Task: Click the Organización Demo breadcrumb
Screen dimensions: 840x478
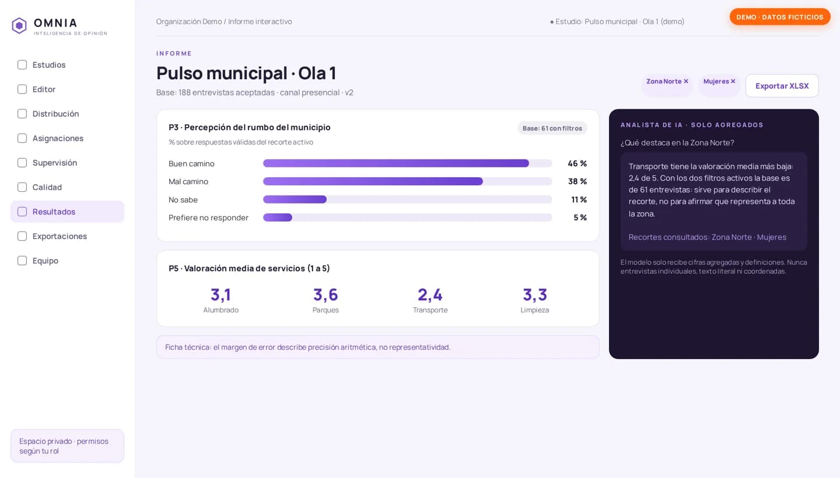Action: point(189,22)
